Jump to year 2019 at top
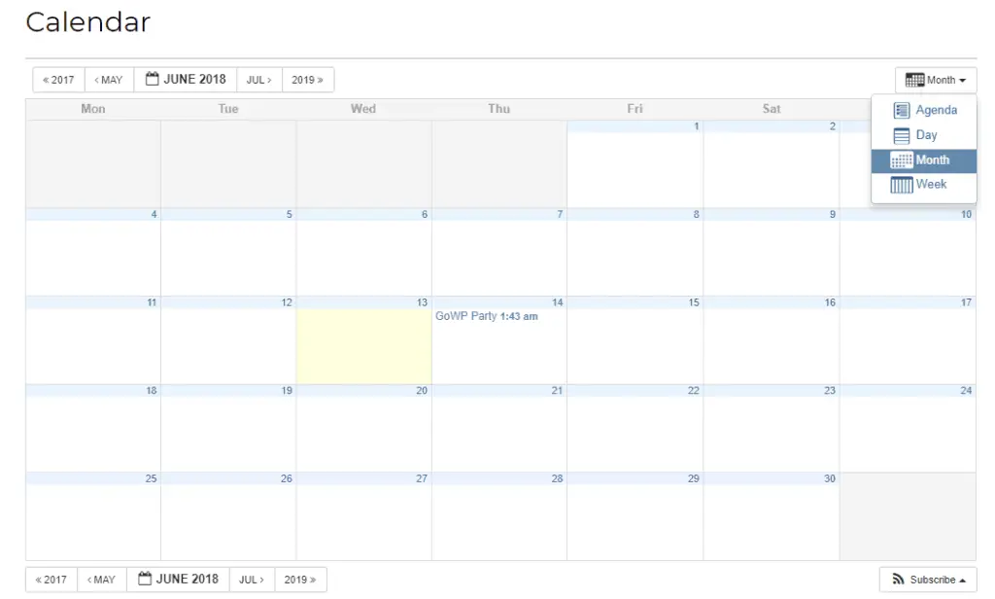Image resolution: width=995 pixels, height=599 pixels. (x=308, y=80)
